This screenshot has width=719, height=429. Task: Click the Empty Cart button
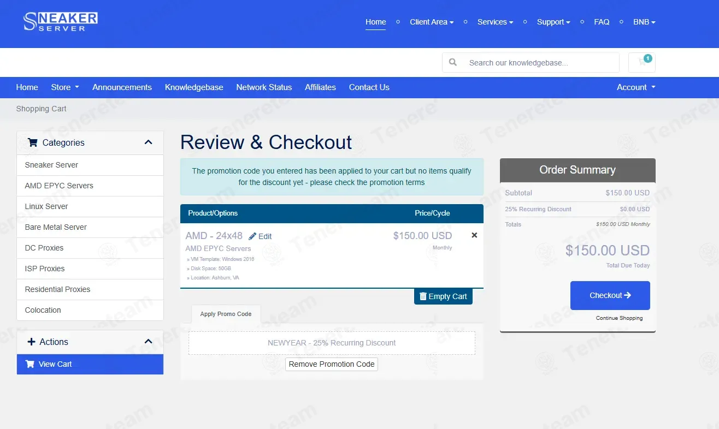443,296
